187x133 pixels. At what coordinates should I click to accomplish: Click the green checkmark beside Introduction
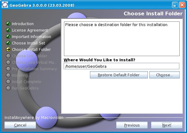pyautogui.click(x=8, y=24)
